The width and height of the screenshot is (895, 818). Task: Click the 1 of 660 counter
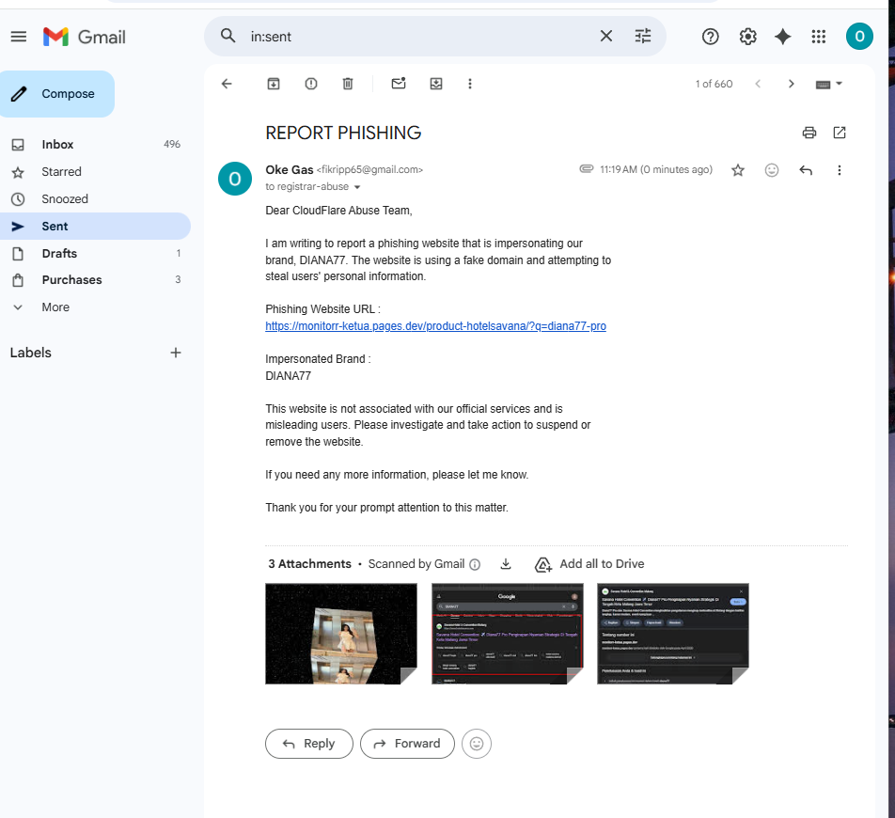(x=714, y=84)
